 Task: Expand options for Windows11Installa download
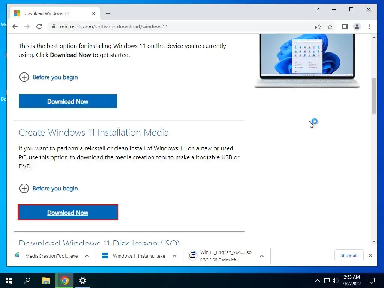[174, 256]
